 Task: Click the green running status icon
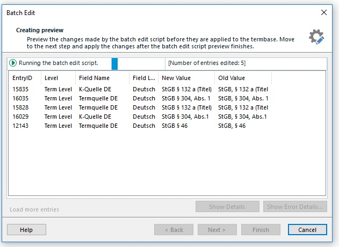pos(13,63)
